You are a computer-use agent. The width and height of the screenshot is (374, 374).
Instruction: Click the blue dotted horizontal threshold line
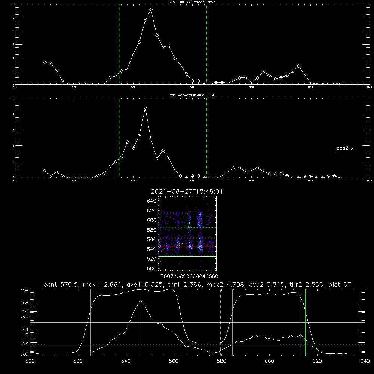pyautogui.click(x=197, y=344)
